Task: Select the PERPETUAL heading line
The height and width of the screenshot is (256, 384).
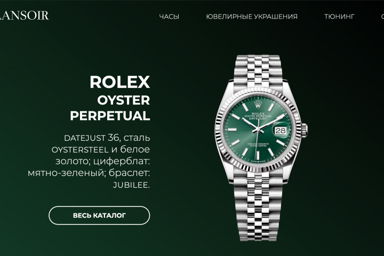Action: [110, 116]
